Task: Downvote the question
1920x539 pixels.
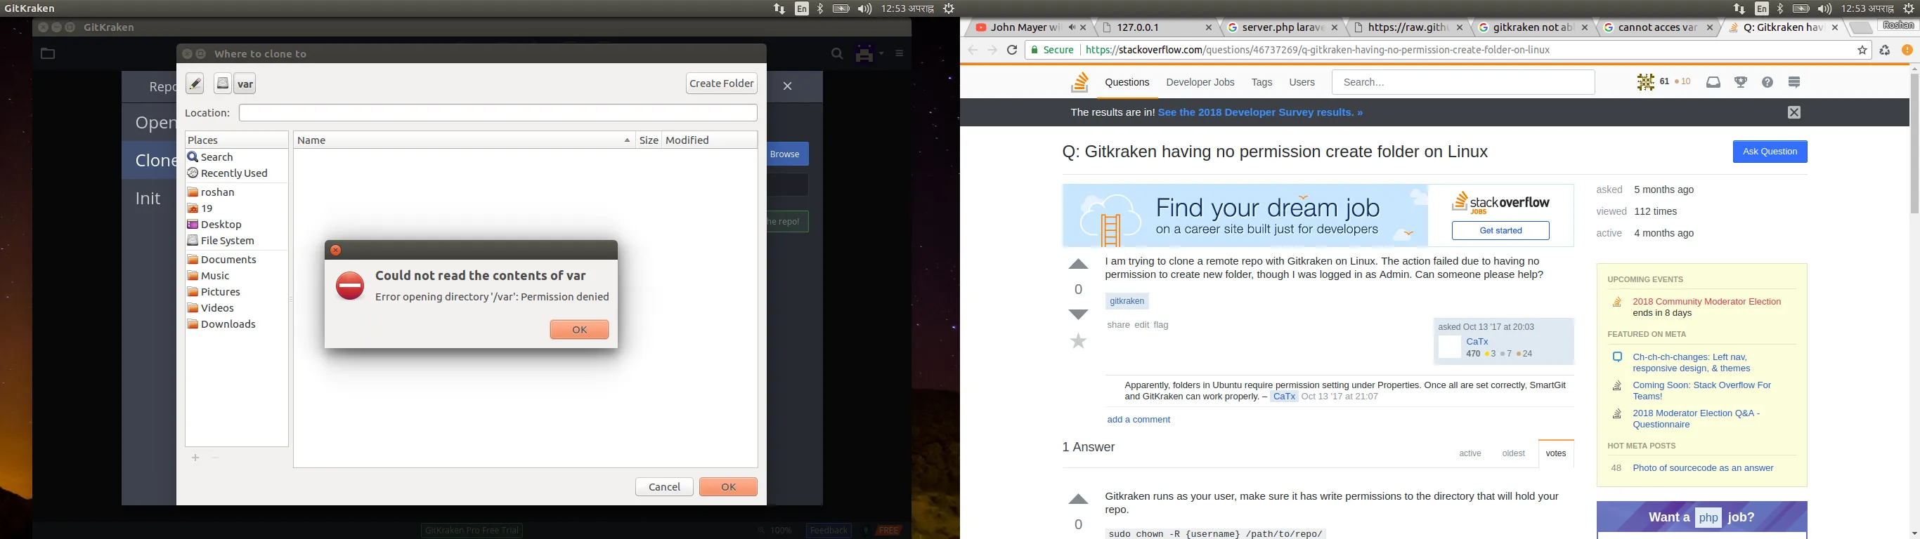Action: 1078,315
